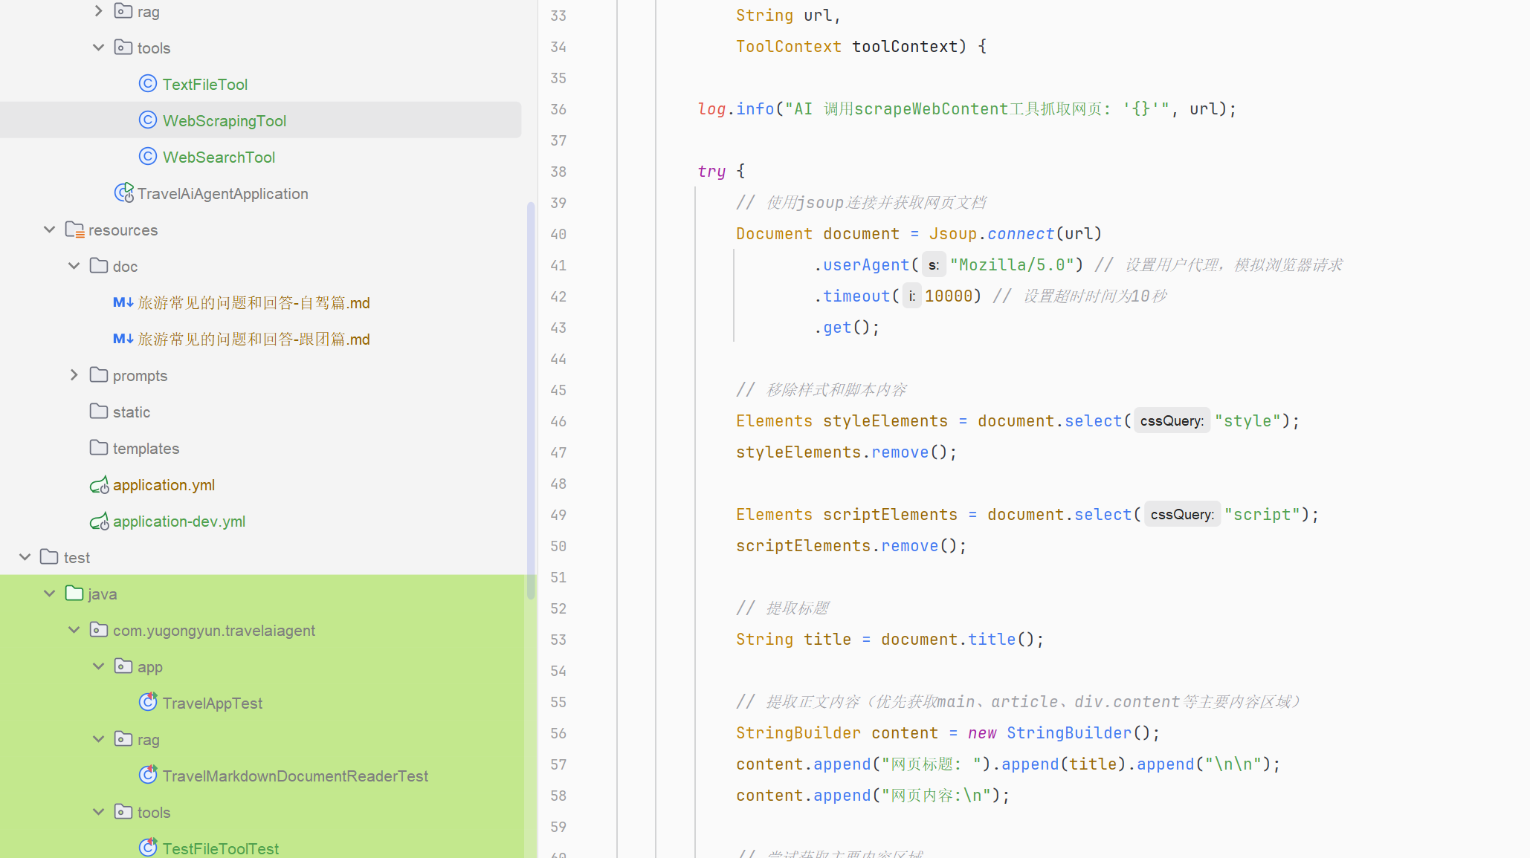Click the TravelAiAgentApplication run class icon

pyautogui.click(x=123, y=193)
